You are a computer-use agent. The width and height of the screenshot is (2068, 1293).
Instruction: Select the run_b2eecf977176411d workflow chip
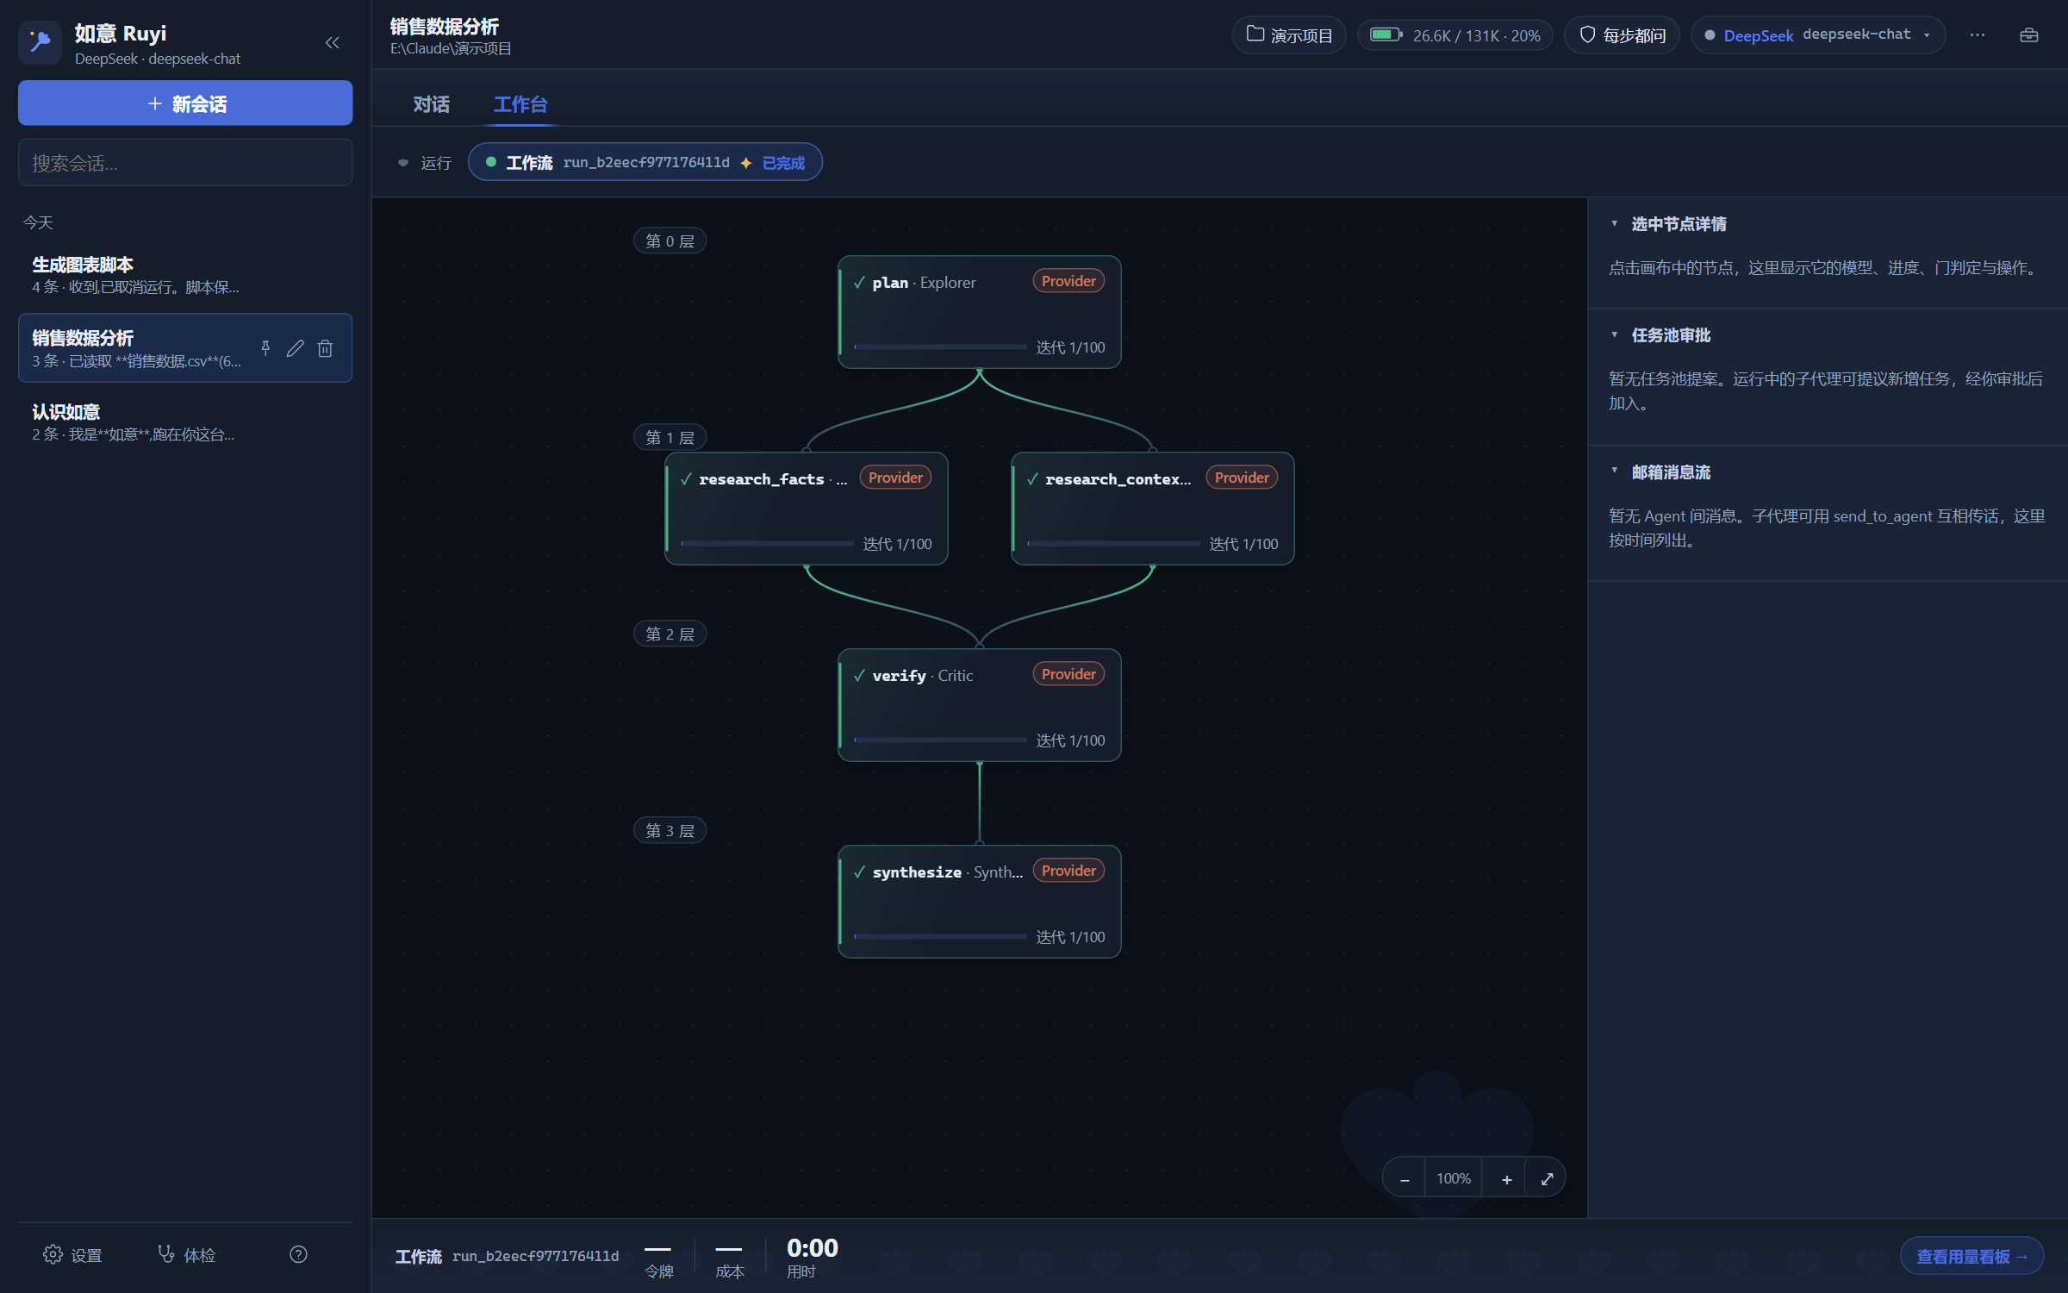click(645, 162)
